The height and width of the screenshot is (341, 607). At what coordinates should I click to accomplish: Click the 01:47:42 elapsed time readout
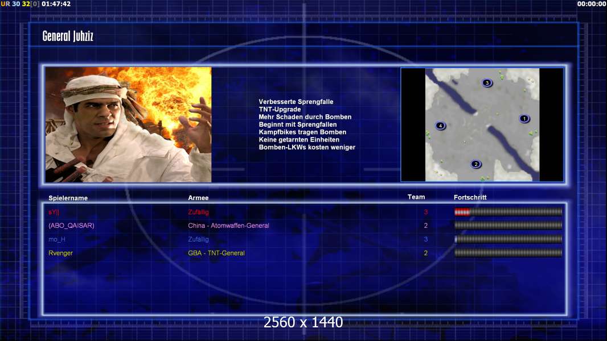[x=56, y=4]
